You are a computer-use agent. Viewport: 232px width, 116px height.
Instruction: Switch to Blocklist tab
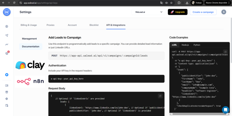coord(94,25)
